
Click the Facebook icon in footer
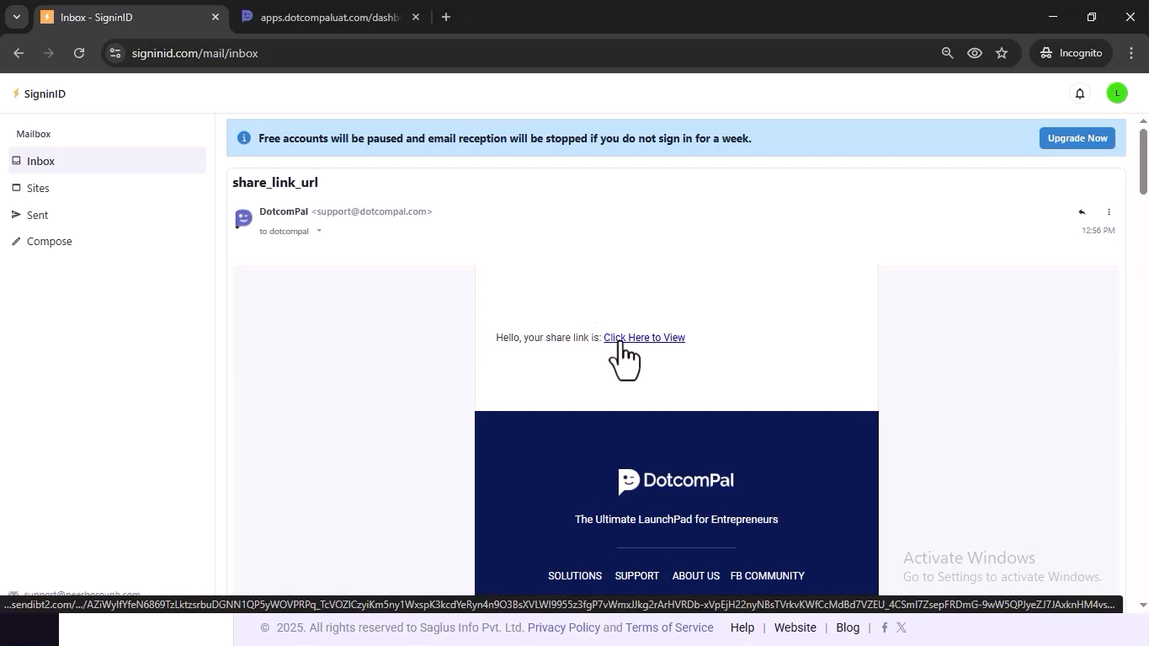[885, 627]
